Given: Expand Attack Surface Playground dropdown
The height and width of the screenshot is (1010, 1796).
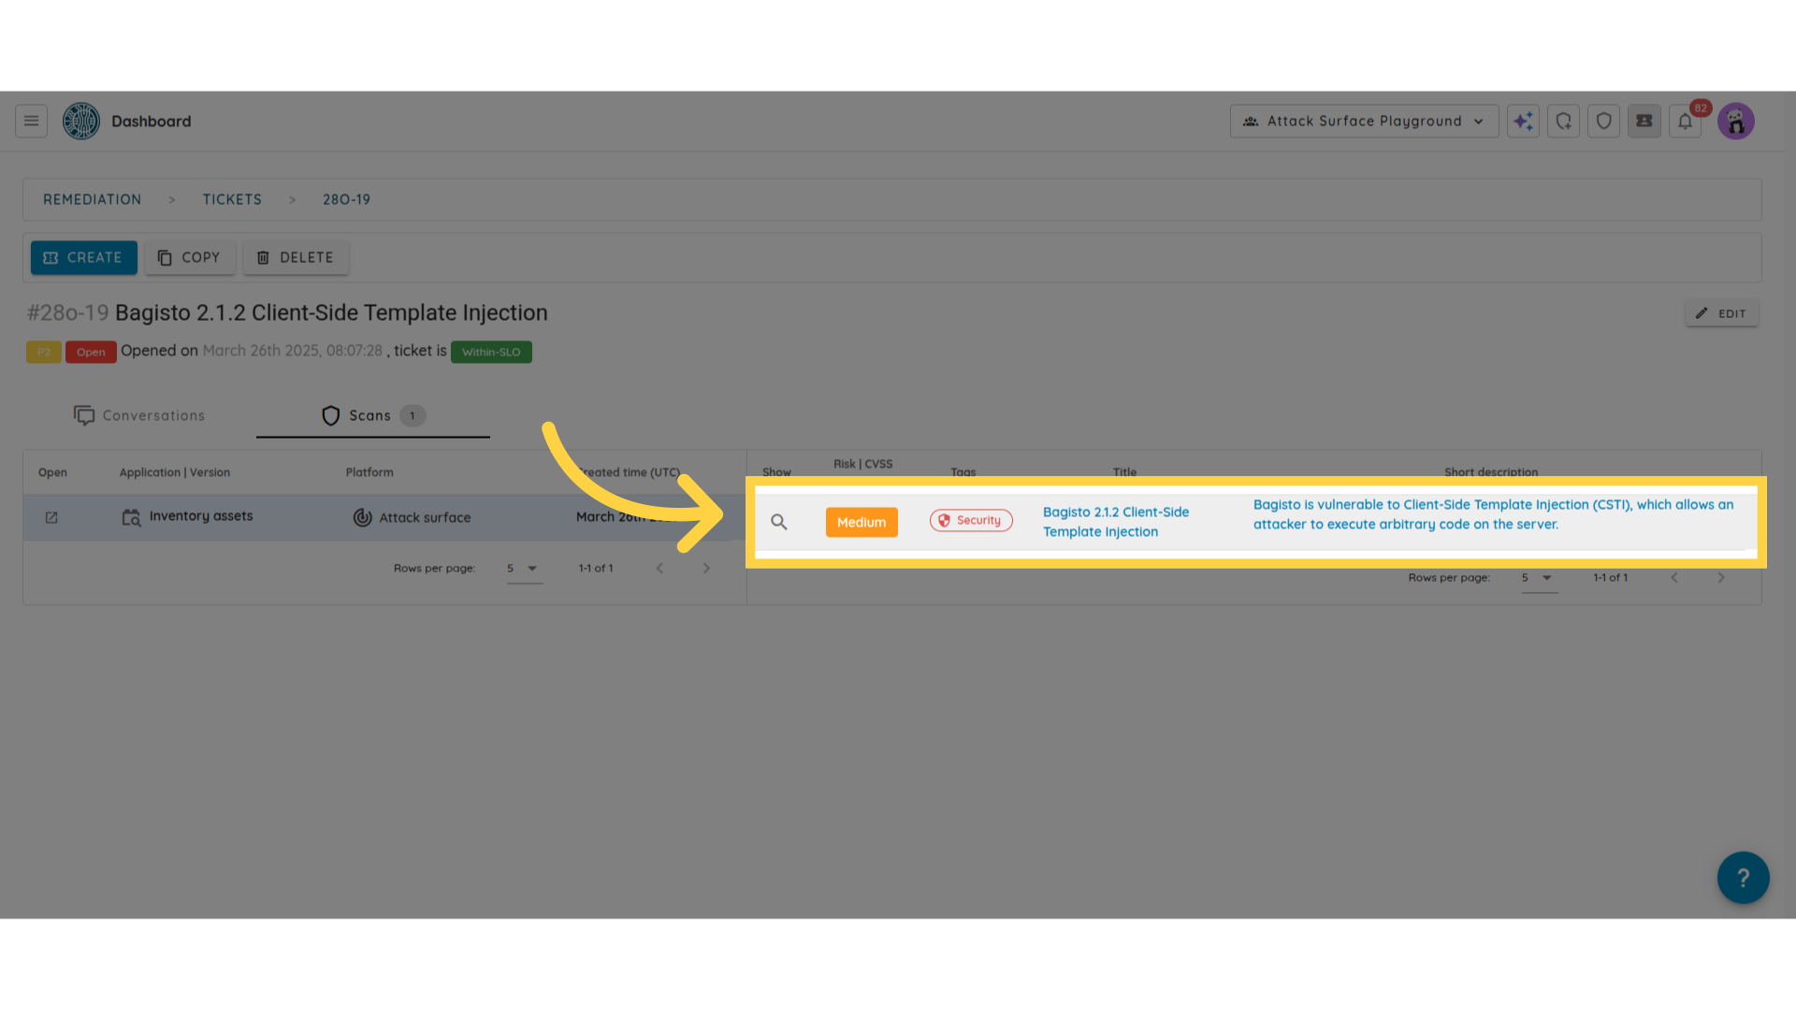Looking at the screenshot, I should coord(1363,121).
